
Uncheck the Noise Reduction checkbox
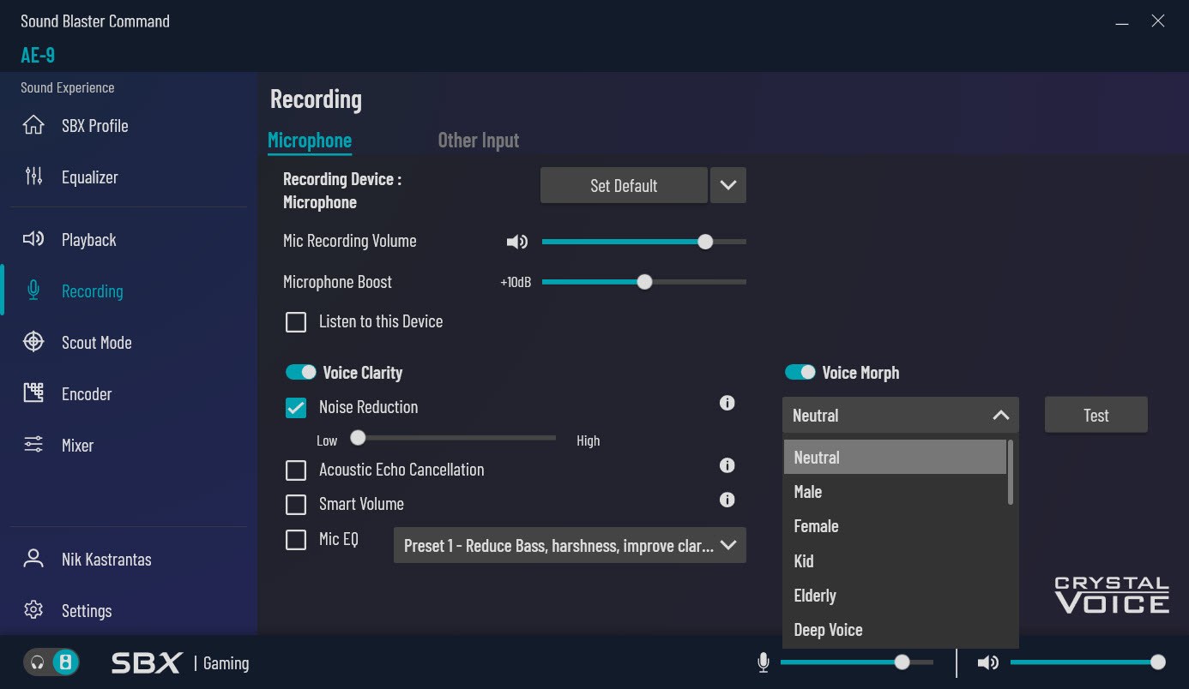click(x=296, y=408)
